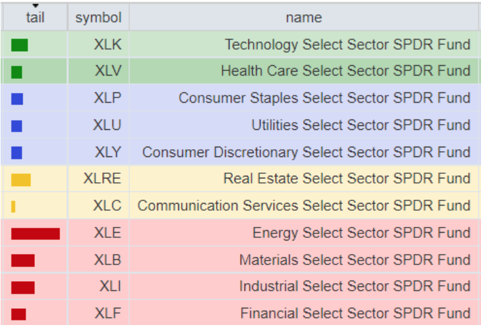Click the green tail bar for XLV
The height and width of the screenshot is (327, 481).
click(17, 72)
